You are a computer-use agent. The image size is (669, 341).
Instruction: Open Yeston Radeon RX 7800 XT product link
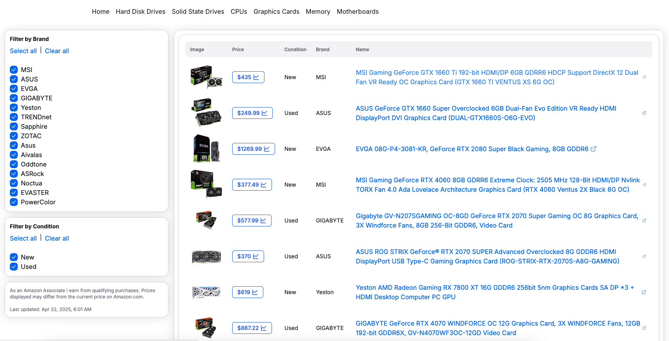(495, 292)
